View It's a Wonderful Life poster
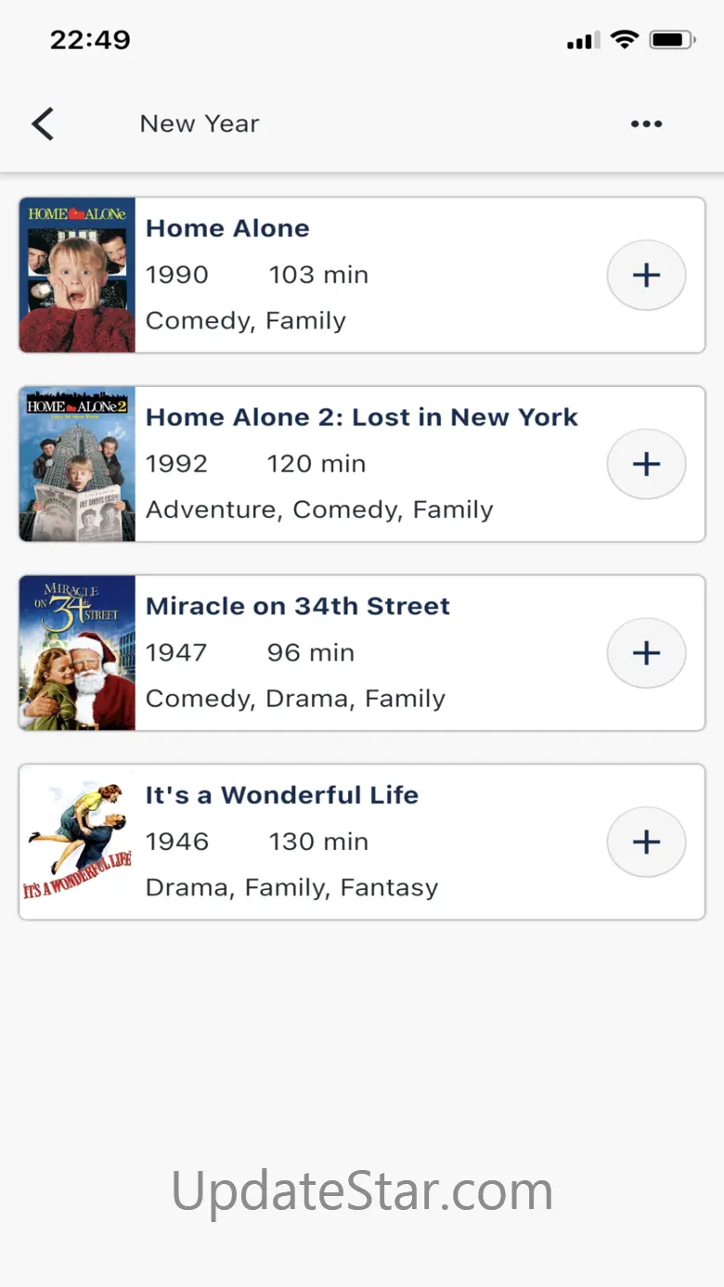The width and height of the screenshot is (724, 1287). (77, 842)
